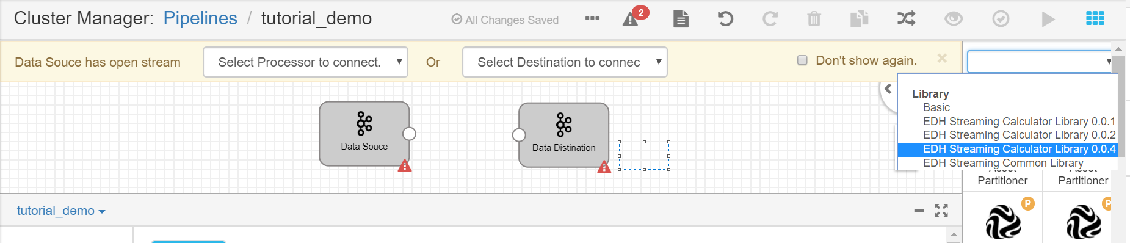
Task: Choose the Basic library option
Action: point(936,107)
